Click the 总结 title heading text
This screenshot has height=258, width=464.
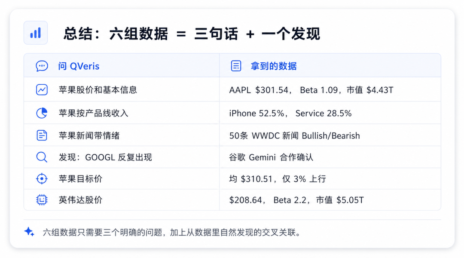pos(192,34)
